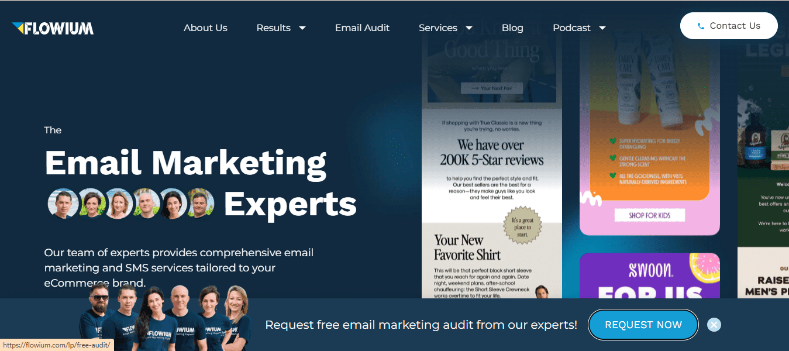Expand the Podcast dropdown arrow

[x=602, y=28]
